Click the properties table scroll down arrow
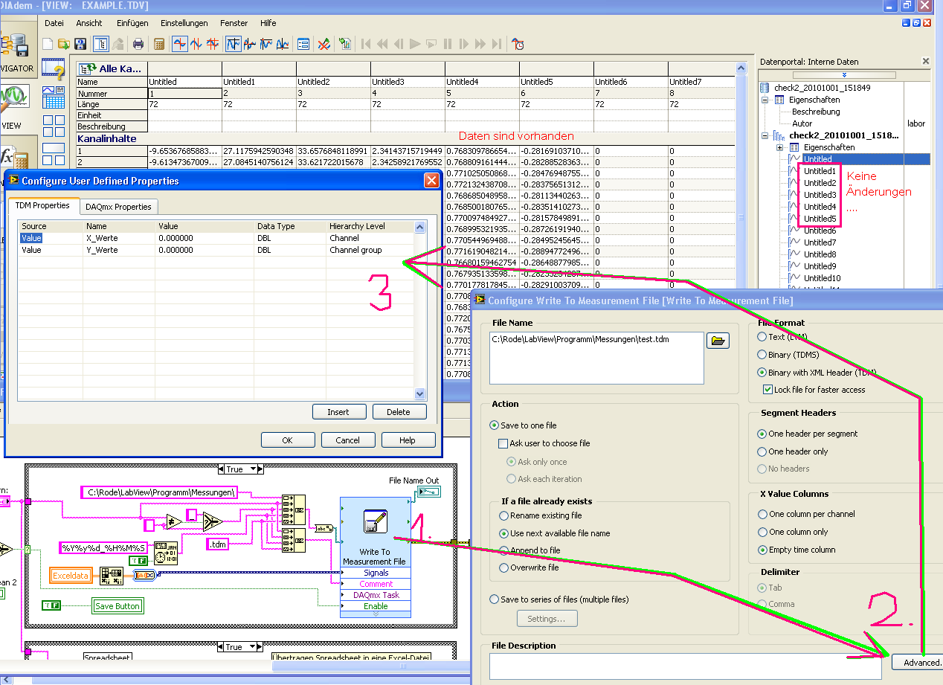The height and width of the screenshot is (685, 943). coord(419,393)
